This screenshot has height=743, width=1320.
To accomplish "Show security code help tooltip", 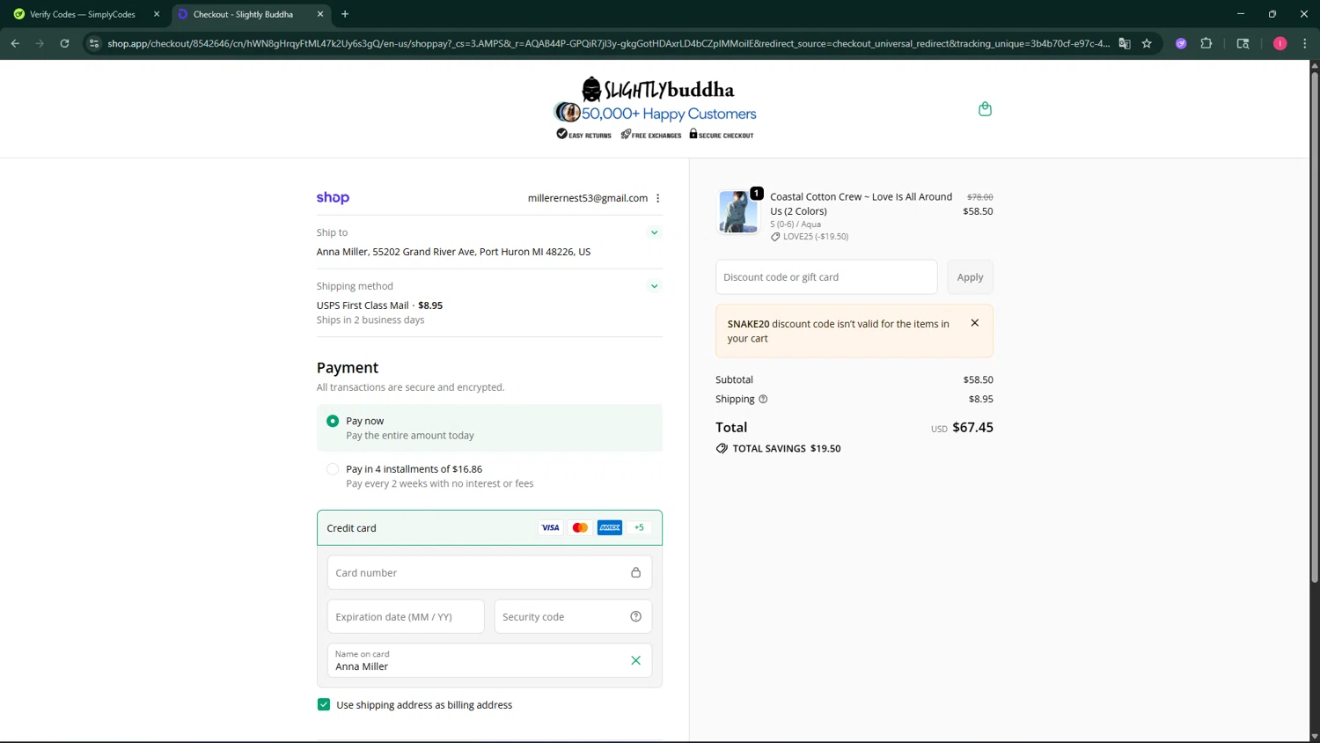I will (635, 616).
